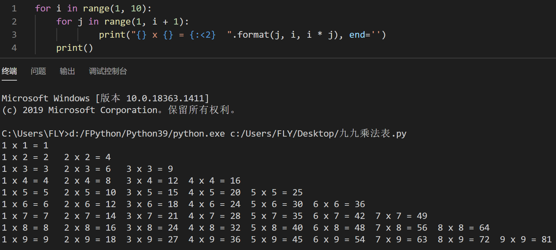
Task: Click terminal output '8 x 9 = 72'
Action: pos(464,239)
